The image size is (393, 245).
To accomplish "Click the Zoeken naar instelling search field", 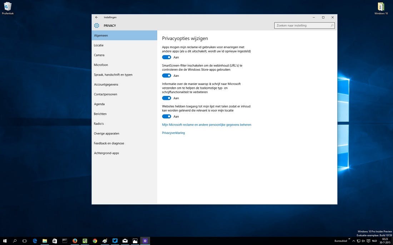I will (x=302, y=26).
